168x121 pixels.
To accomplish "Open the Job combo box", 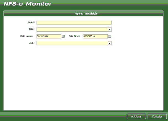I will [x=74, y=43].
